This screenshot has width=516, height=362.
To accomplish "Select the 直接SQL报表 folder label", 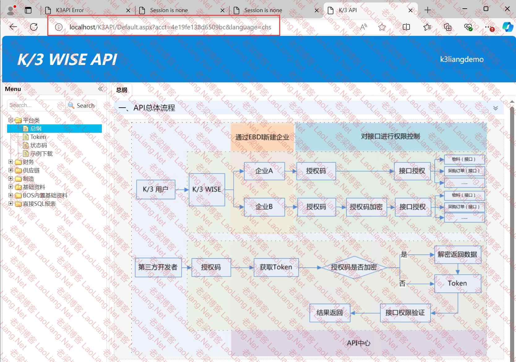I will (39, 204).
